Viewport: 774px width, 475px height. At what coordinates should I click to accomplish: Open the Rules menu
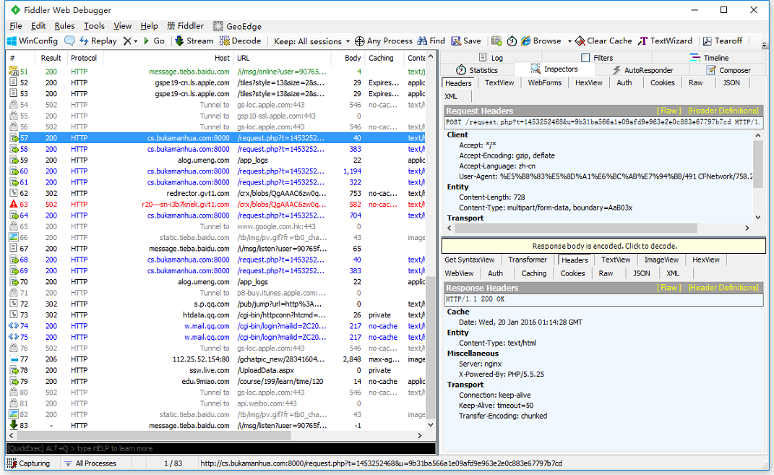tap(64, 26)
